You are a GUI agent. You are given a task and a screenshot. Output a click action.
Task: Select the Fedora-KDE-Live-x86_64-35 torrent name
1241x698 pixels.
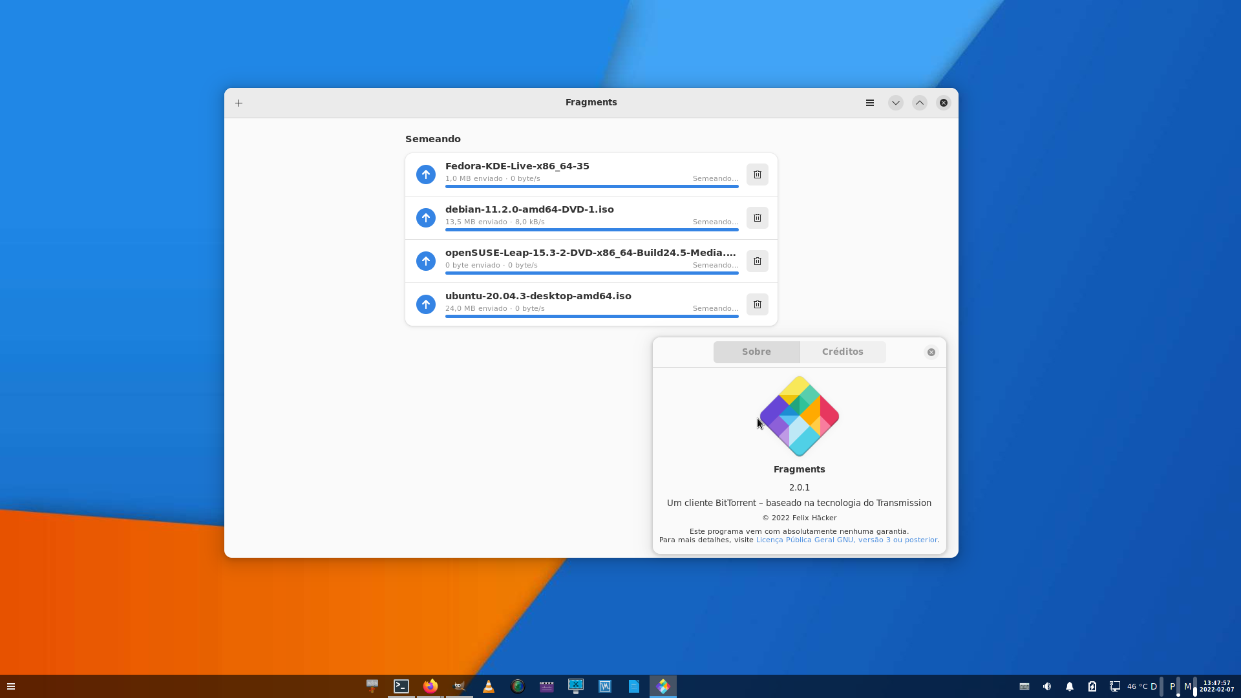(517, 166)
